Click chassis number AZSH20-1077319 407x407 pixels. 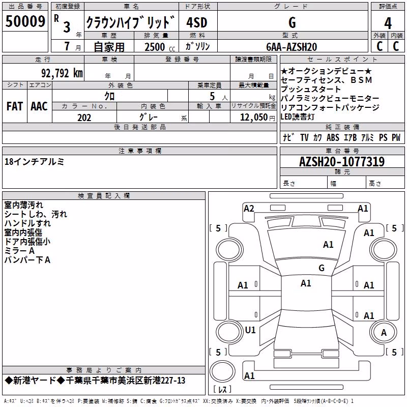342,162
